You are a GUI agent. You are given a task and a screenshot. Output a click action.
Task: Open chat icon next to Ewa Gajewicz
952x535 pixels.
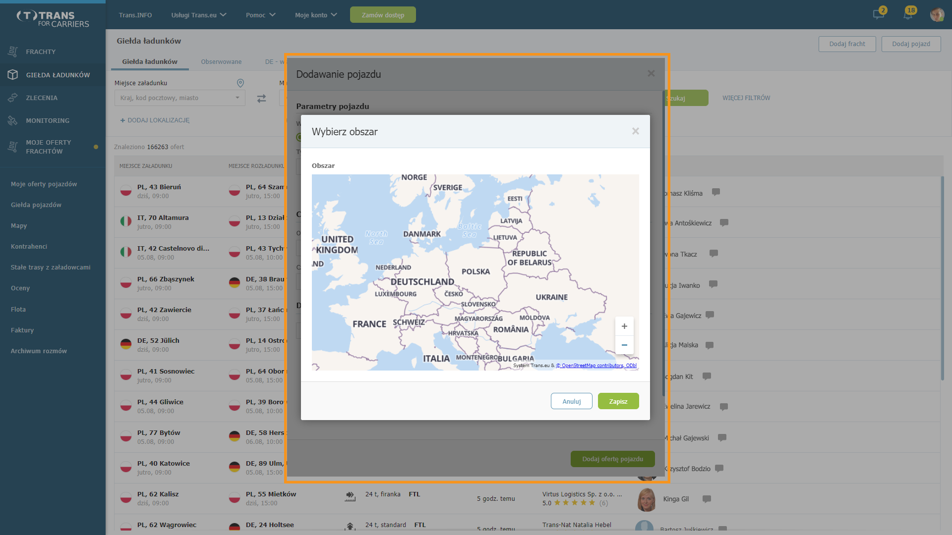pyautogui.click(x=710, y=315)
